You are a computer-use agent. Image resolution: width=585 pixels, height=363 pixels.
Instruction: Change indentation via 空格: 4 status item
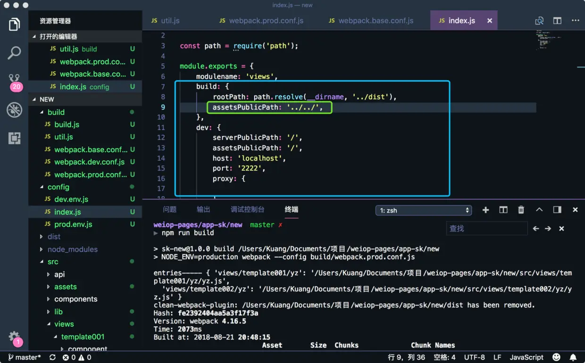pos(444,357)
